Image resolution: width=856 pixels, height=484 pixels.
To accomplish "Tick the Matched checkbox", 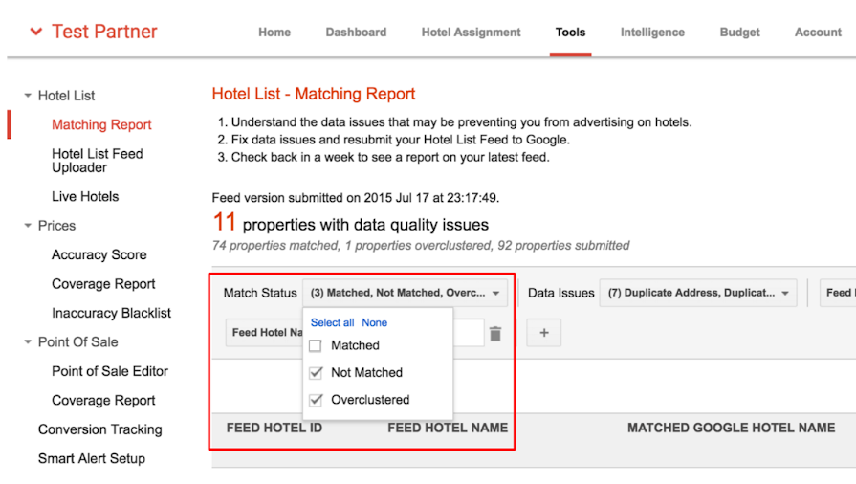I will (x=315, y=346).
